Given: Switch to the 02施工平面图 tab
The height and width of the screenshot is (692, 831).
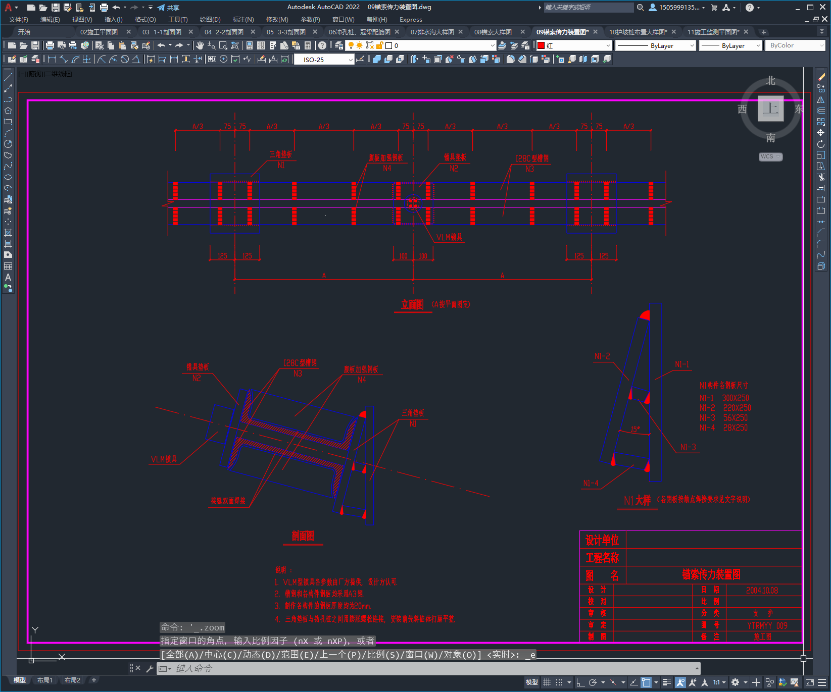Looking at the screenshot, I should [99, 32].
